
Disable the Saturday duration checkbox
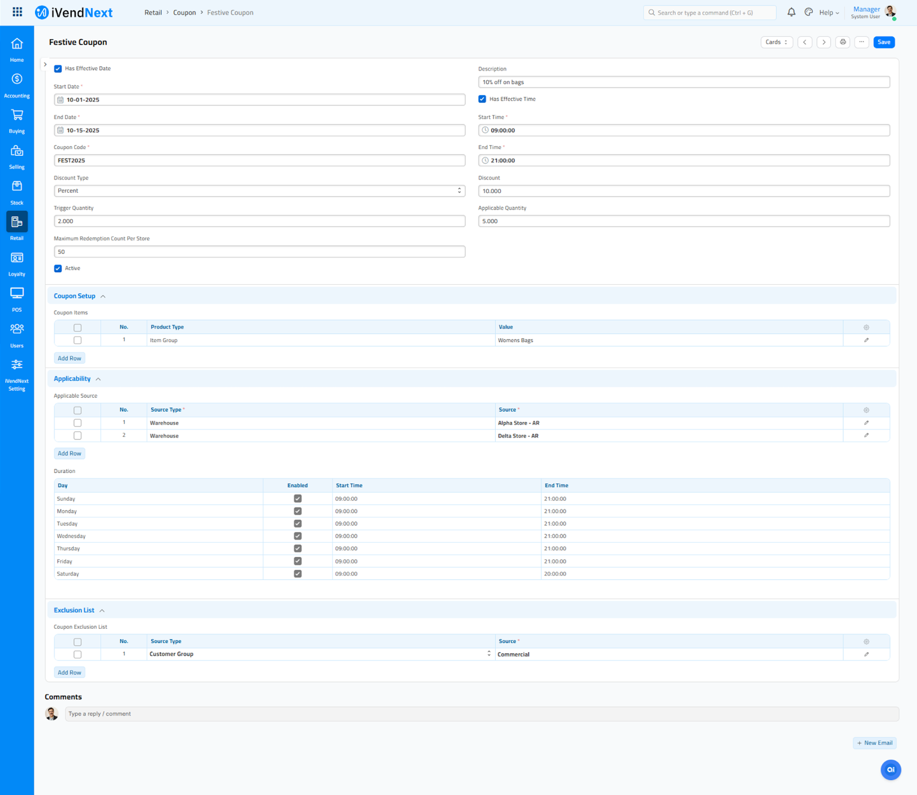297,574
